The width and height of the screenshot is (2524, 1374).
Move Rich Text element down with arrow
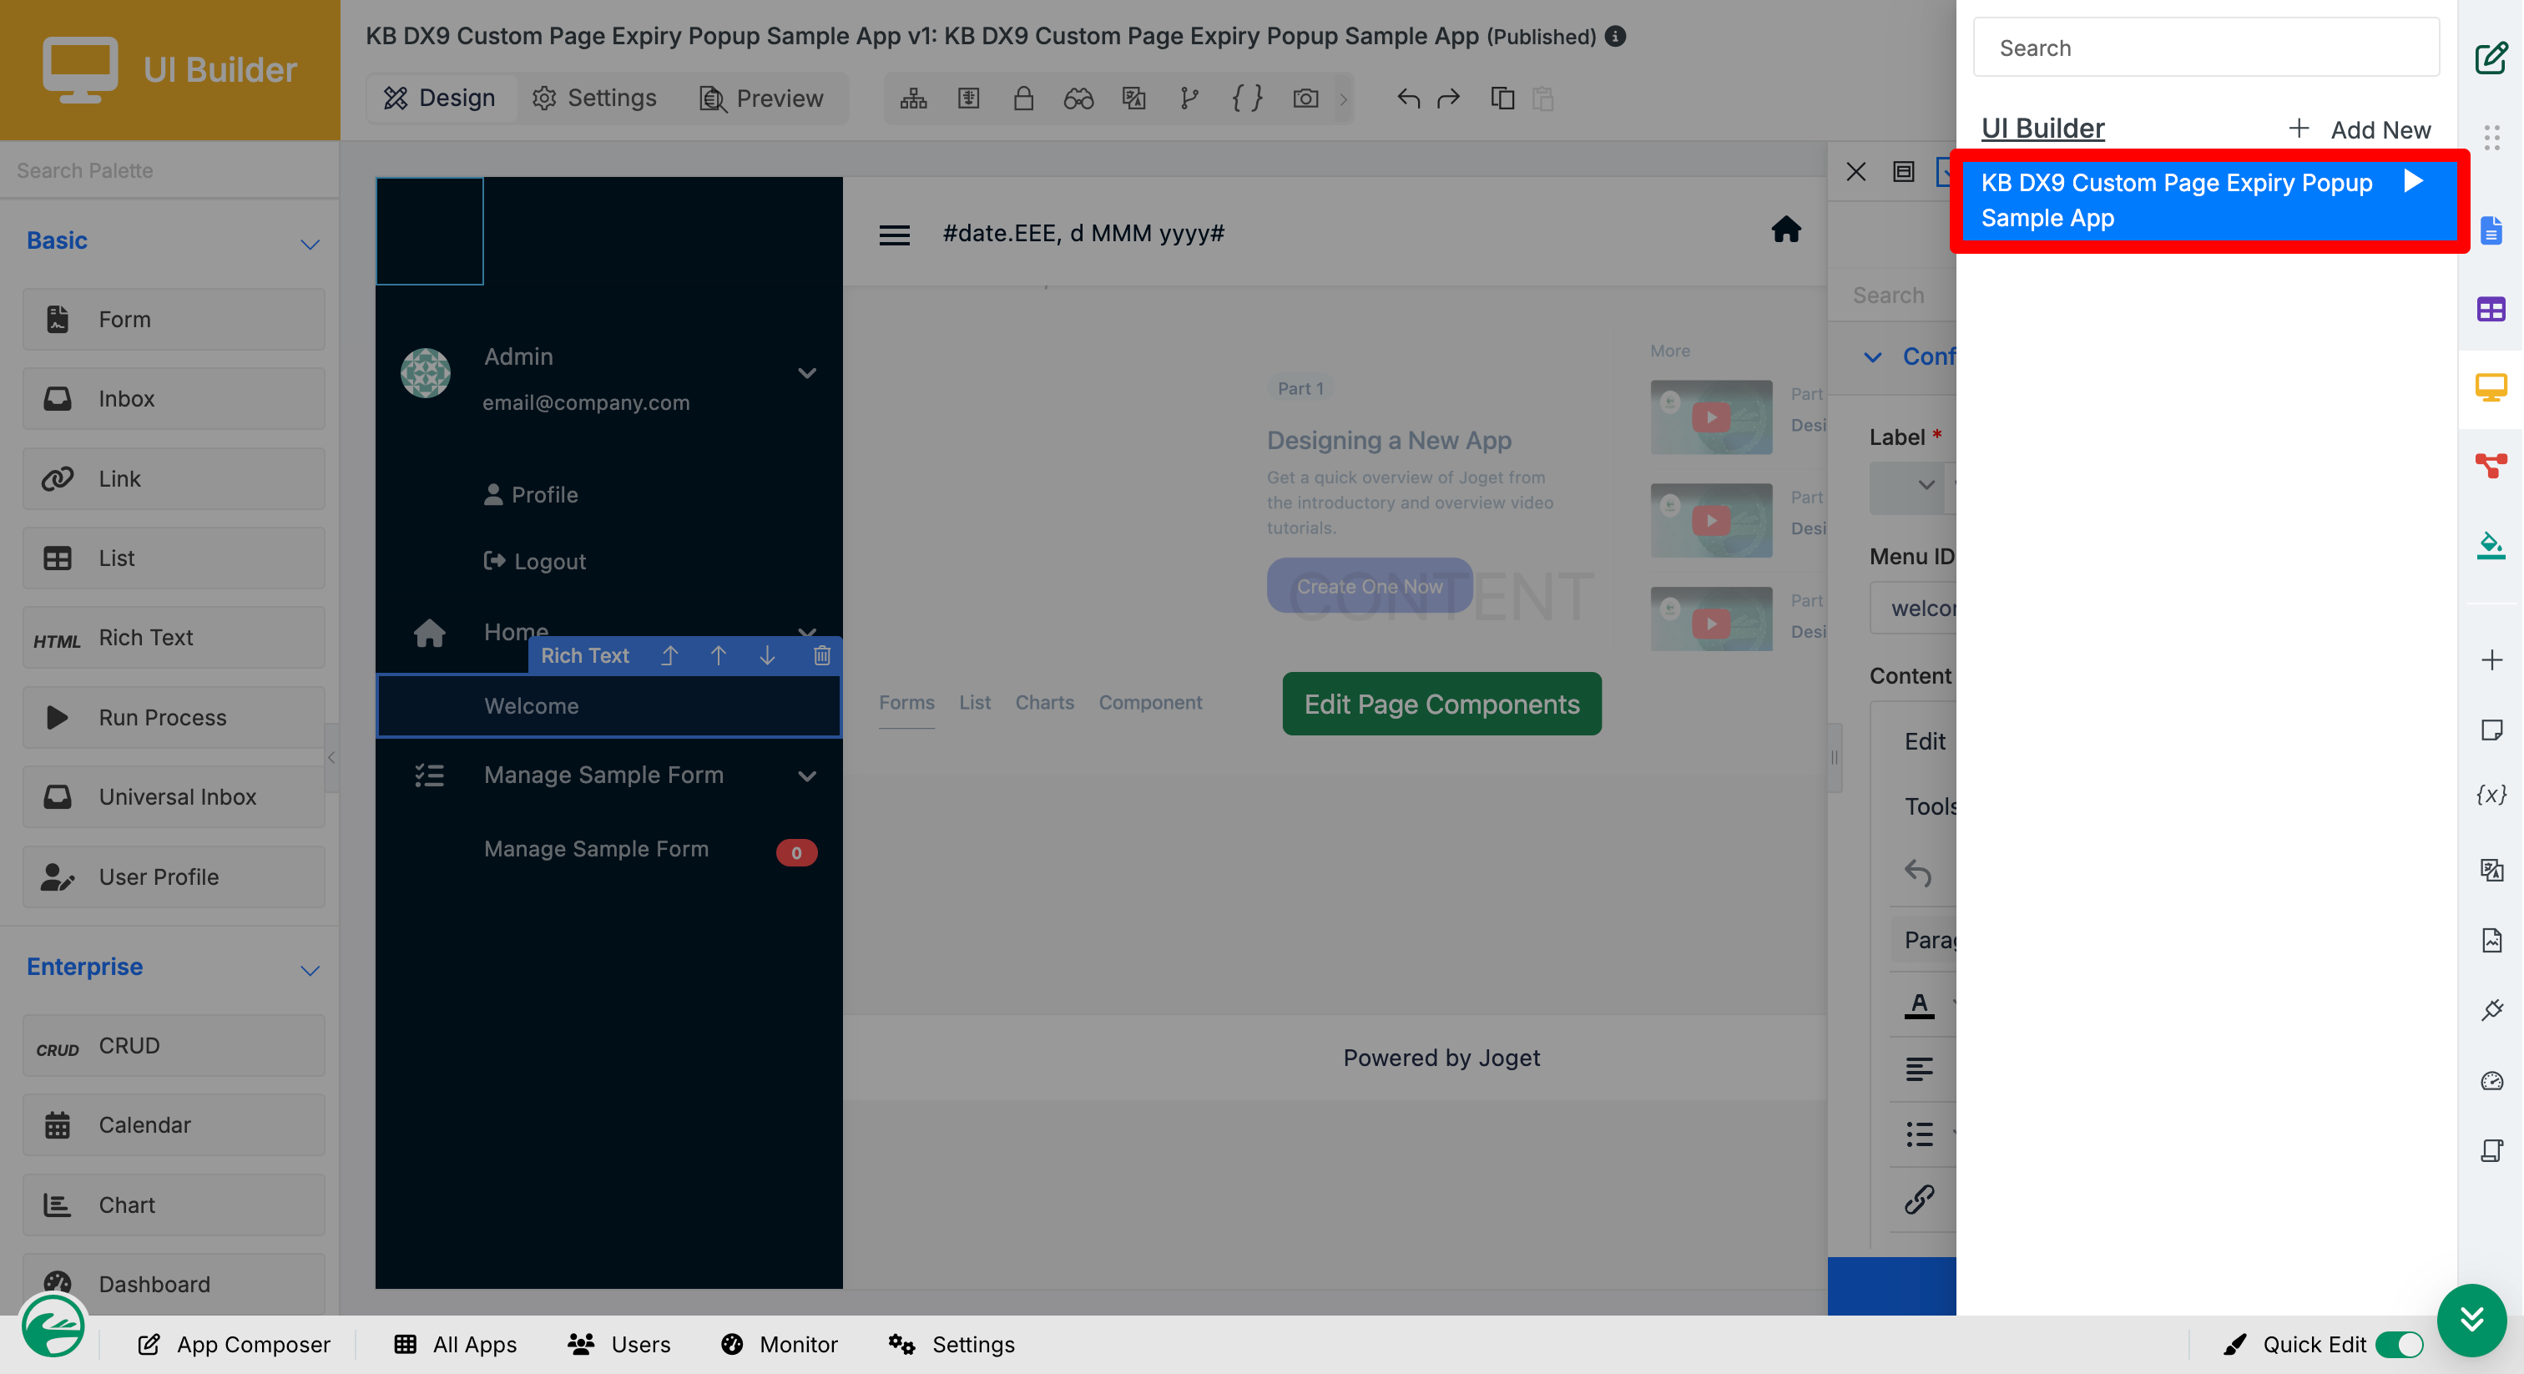(x=767, y=655)
